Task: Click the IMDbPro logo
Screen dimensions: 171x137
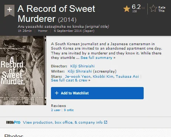Action: point(13,122)
